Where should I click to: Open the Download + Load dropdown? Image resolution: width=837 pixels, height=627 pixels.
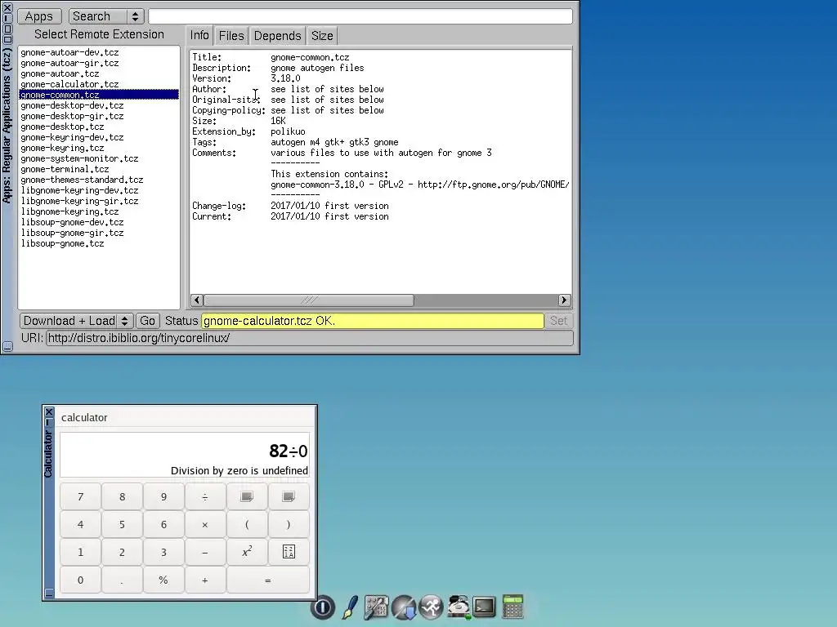pos(76,321)
